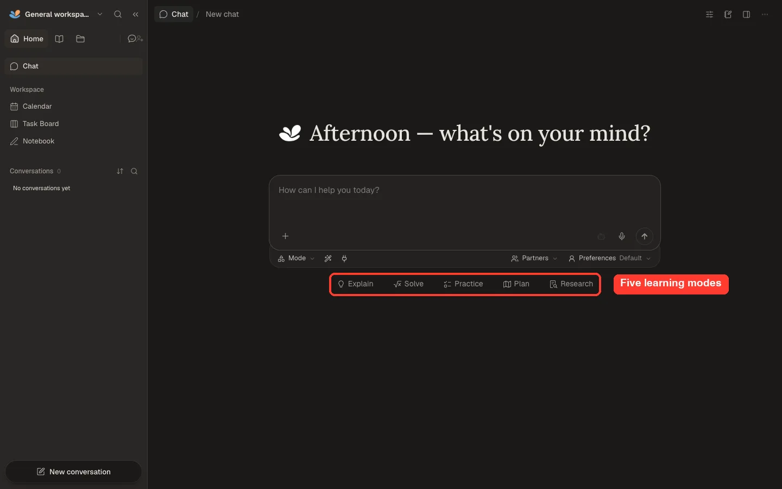Open the book icon tab beside Home
This screenshot has height=489, width=782.
coord(60,39)
